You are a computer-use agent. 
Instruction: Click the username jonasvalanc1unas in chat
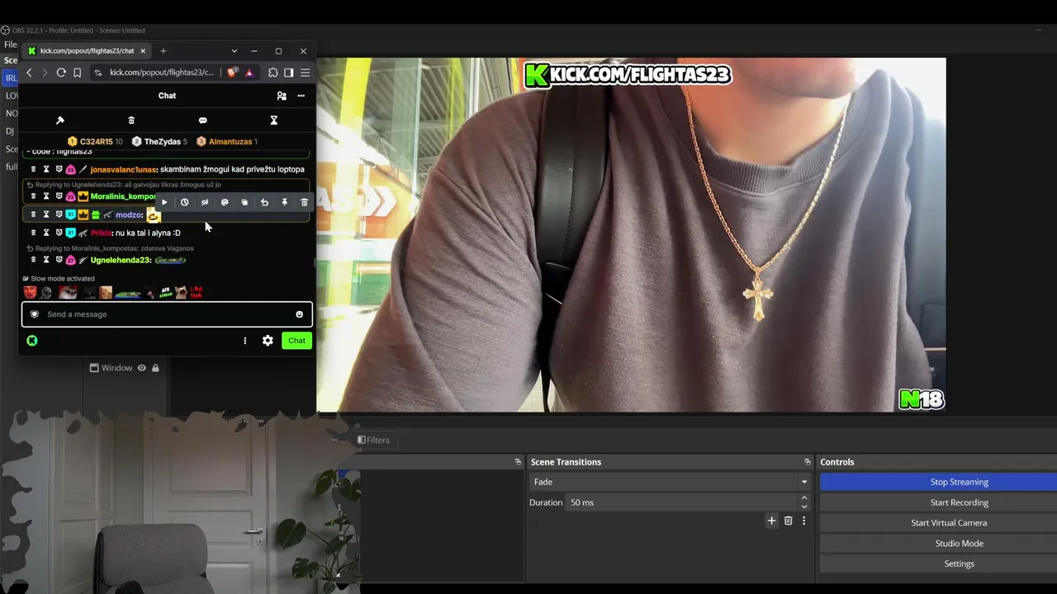click(x=123, y=169)
